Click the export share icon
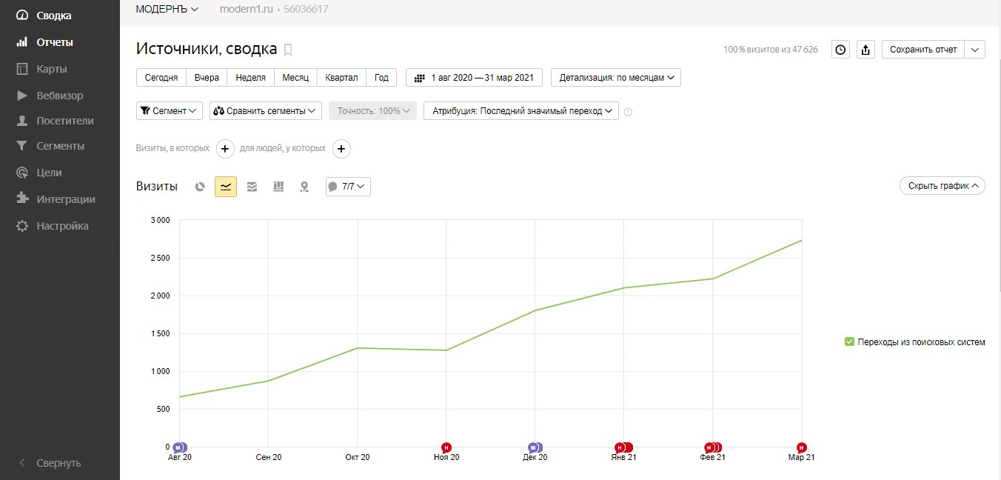This screenshot has height=480, width=1001. [x=866, y=50]
